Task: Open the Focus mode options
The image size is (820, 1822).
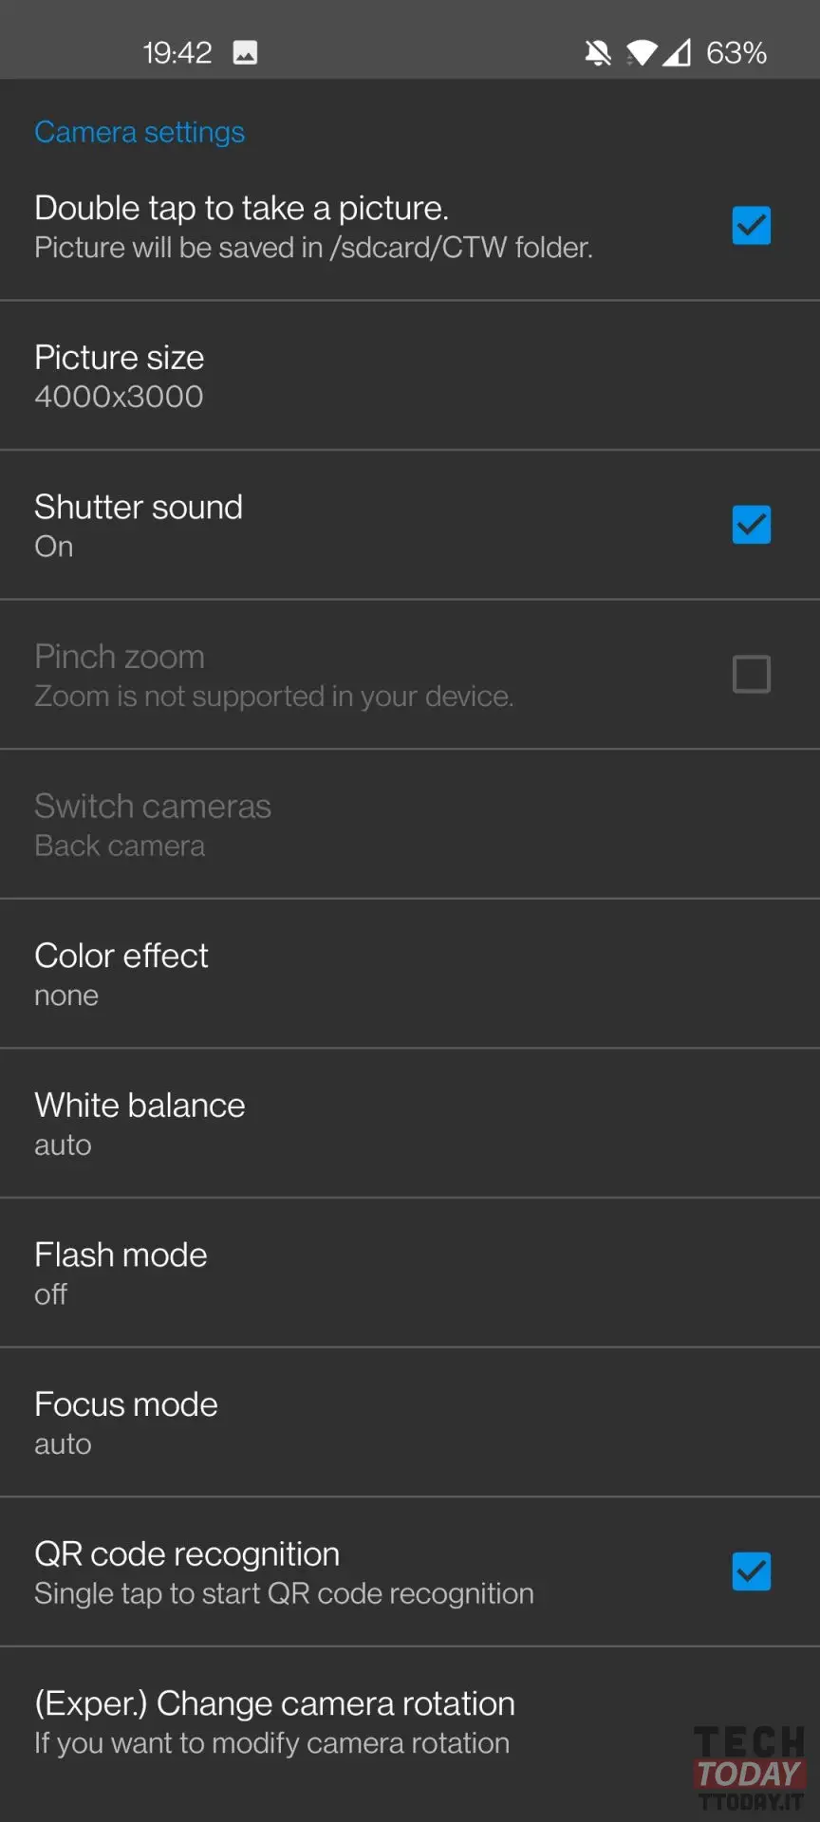Action: click(x=410, y=1422)
